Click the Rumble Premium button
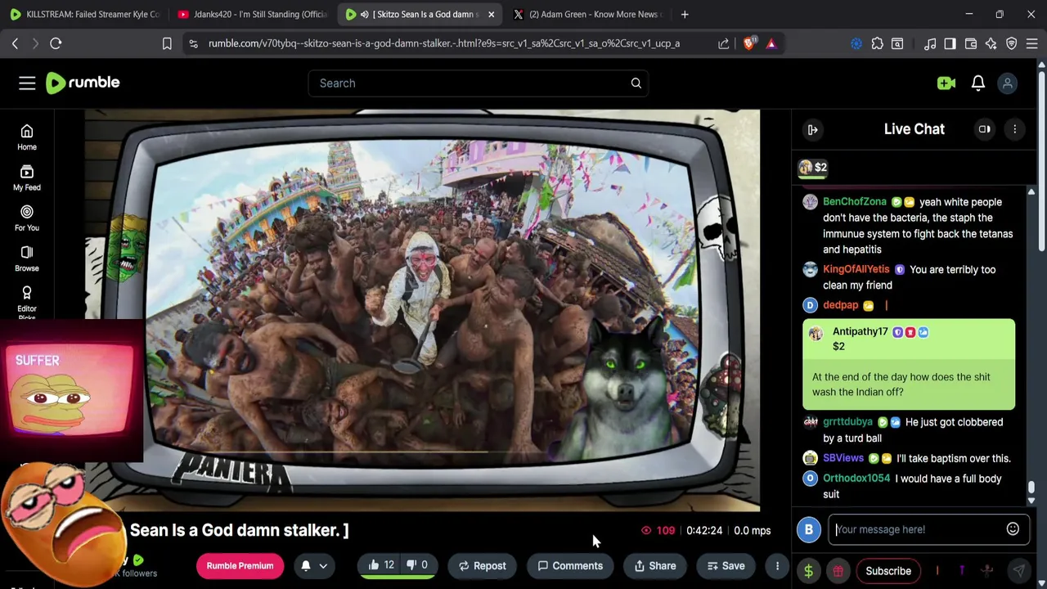This screenshot has width=1047, height=589. pos(240,565)
